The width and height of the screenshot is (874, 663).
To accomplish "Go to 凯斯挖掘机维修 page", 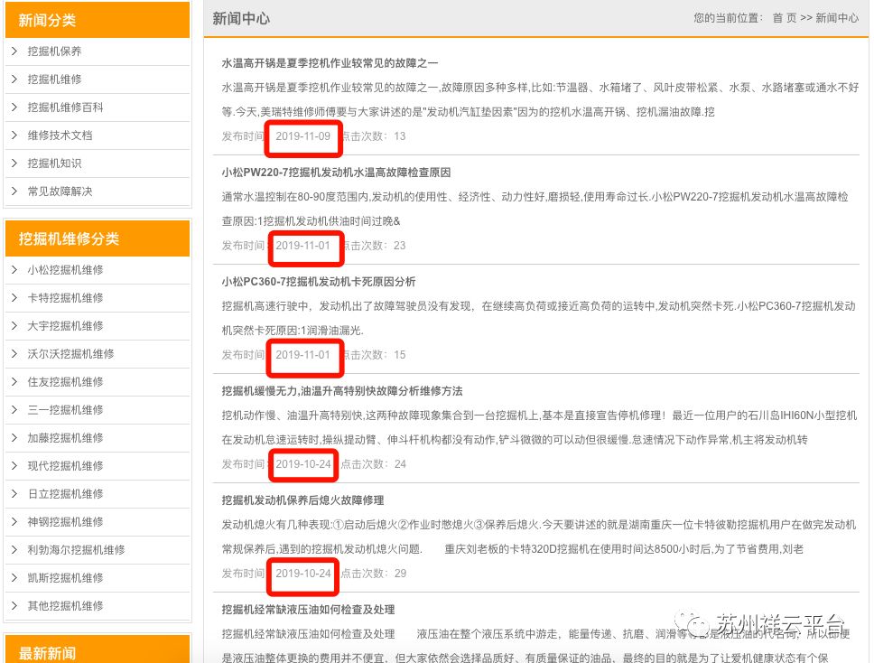I will tap(65, 578).
